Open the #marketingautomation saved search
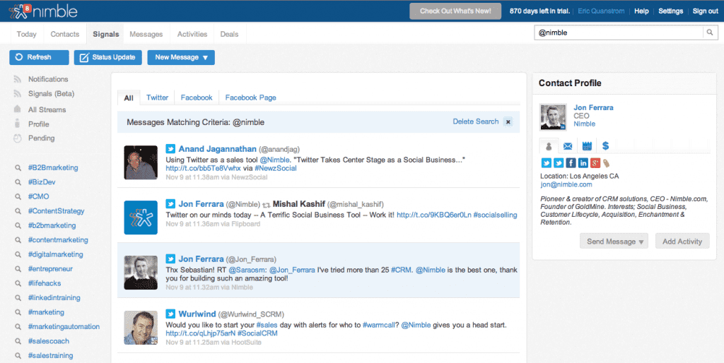The width and height of the screenshot is (724, 363). (x=64, y=326)
